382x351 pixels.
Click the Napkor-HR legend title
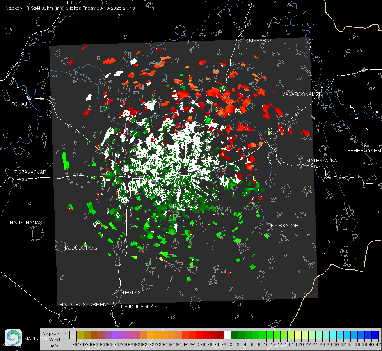(x=54, y=333)
